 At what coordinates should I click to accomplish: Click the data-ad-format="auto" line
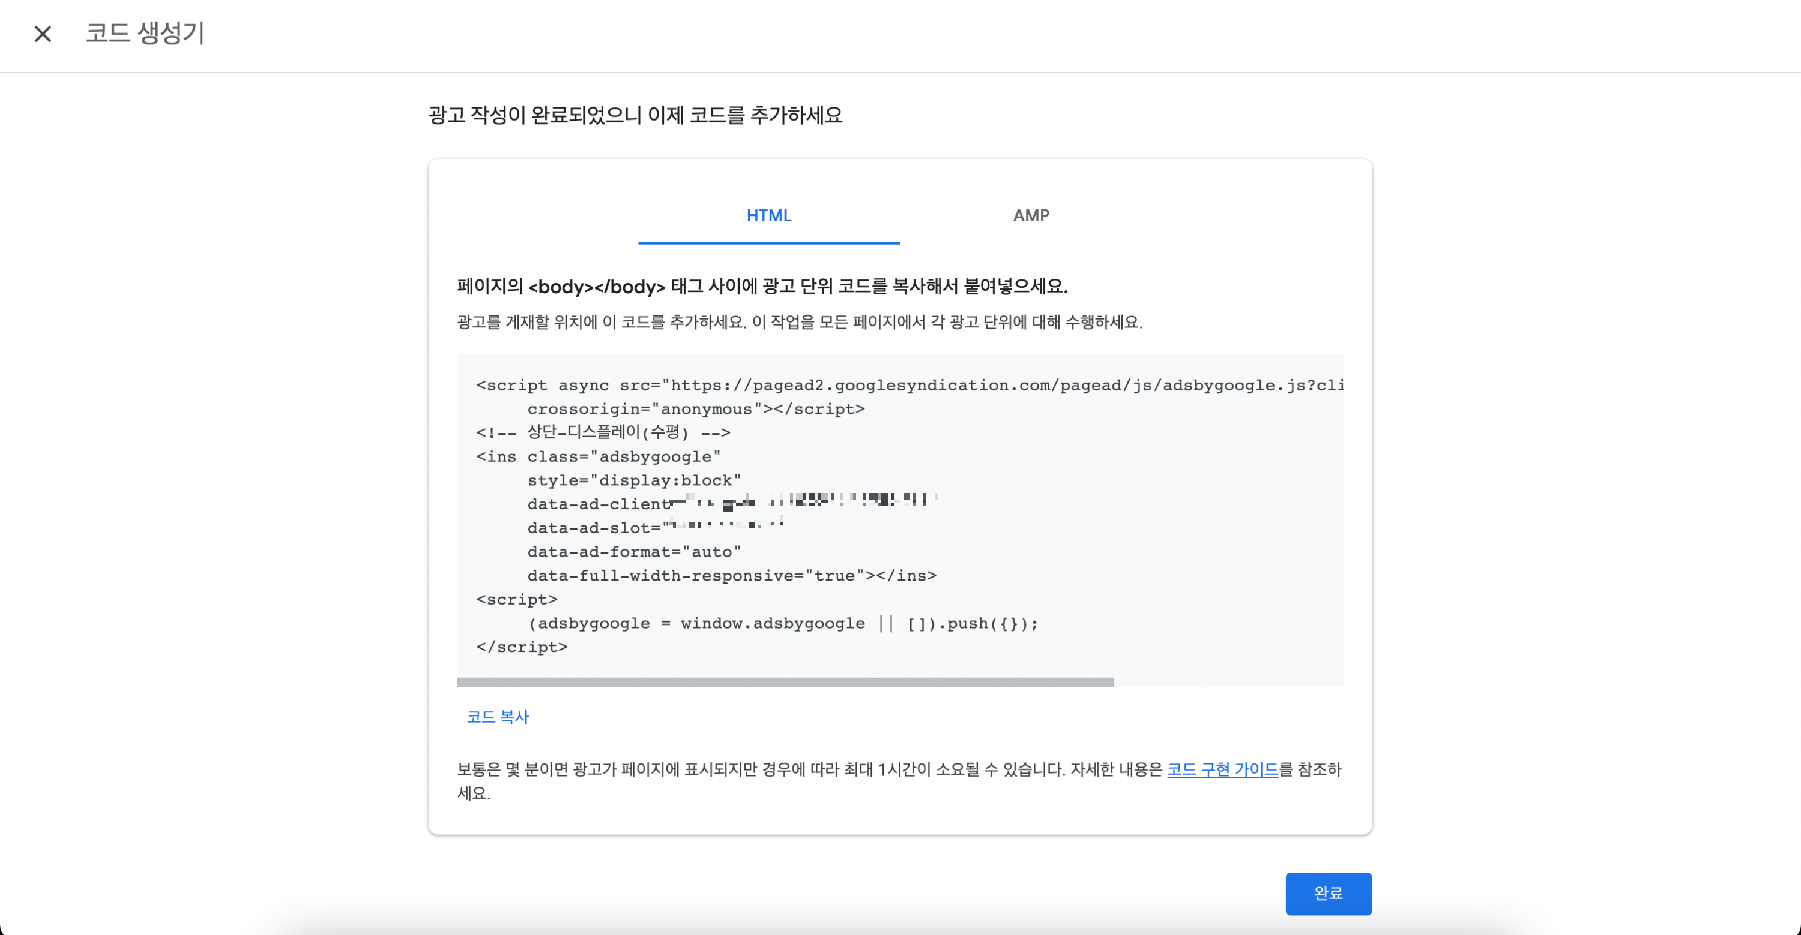(x=633, y=551)
